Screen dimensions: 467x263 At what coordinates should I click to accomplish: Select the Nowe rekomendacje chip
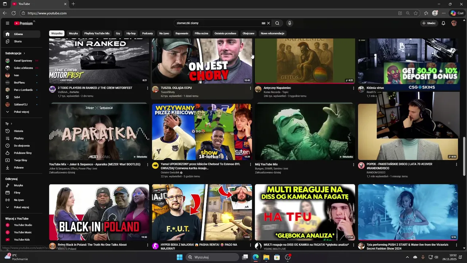(273, 33)
